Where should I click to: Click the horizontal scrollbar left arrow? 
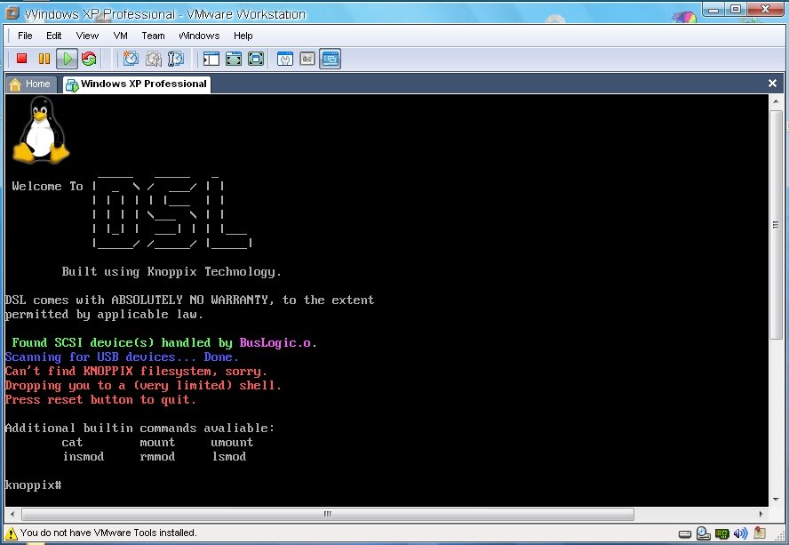click(x=12, y=514)
